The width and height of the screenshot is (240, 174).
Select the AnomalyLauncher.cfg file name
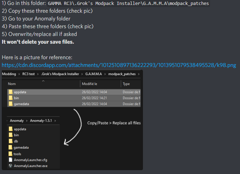click(30, 160)
